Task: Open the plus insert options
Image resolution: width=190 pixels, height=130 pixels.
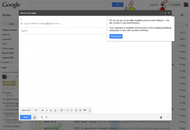Action: [x=46, y=117]
